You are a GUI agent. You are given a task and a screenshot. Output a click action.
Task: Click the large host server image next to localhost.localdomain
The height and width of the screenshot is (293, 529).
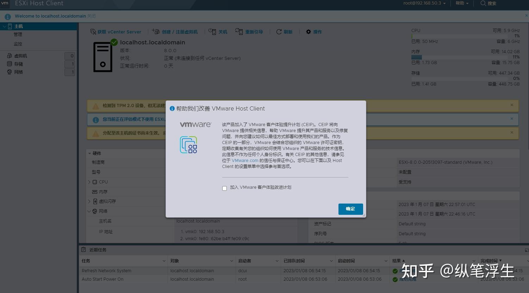tap(103, 57)
